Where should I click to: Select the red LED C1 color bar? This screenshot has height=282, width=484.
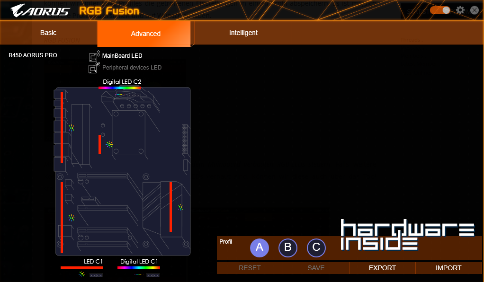pos(82,267)
